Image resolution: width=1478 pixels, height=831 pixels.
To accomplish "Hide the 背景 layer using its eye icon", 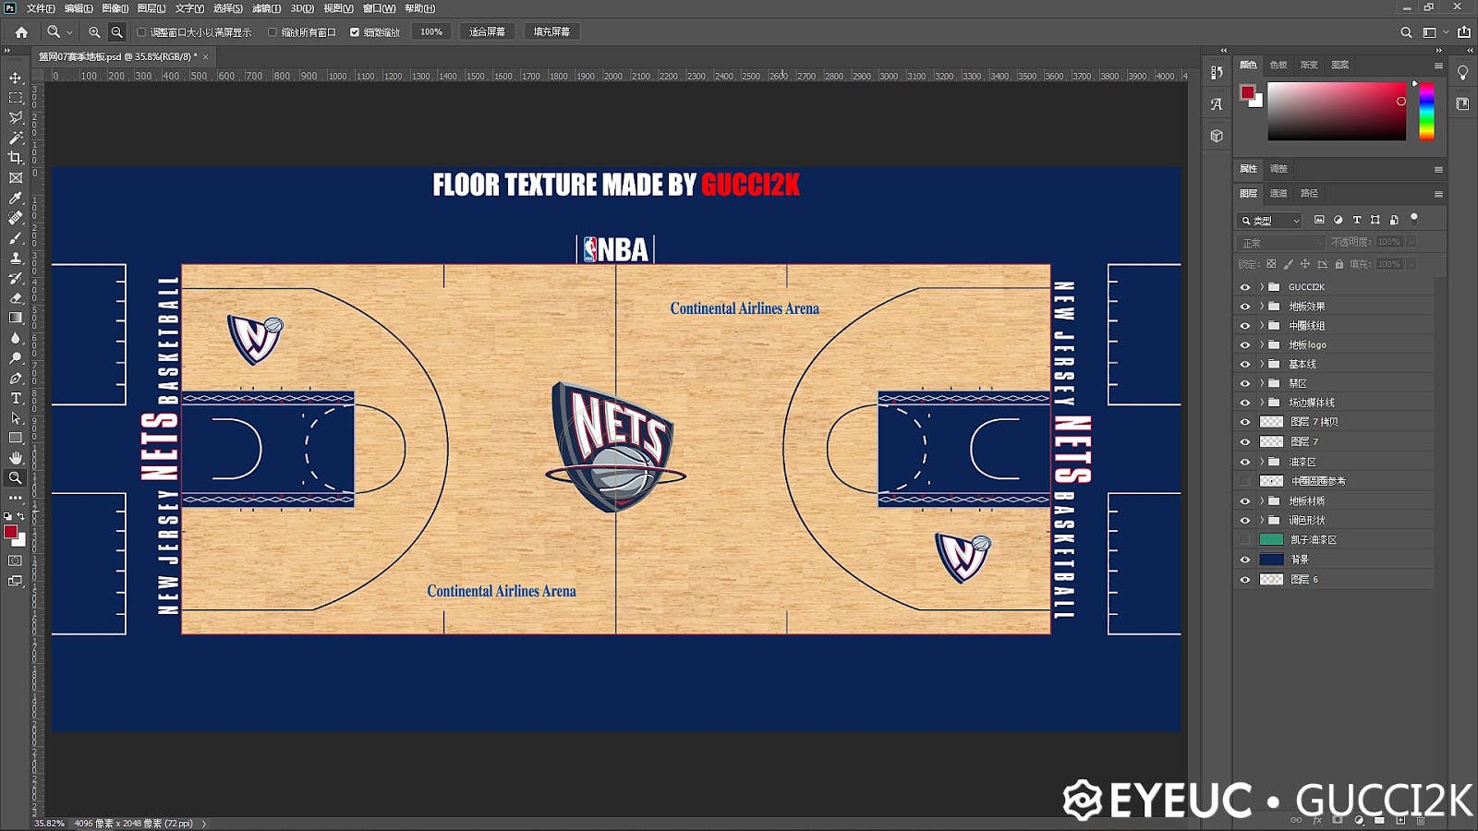I will coord(1245,559).
